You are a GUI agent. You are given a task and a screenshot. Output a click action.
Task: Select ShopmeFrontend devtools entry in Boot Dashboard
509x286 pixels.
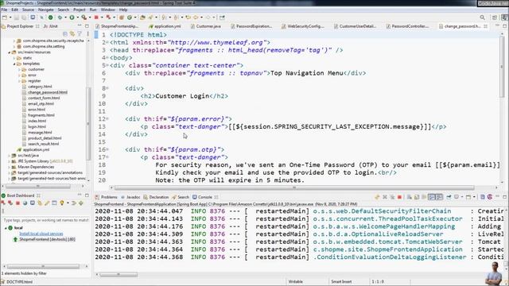point(47,239)
